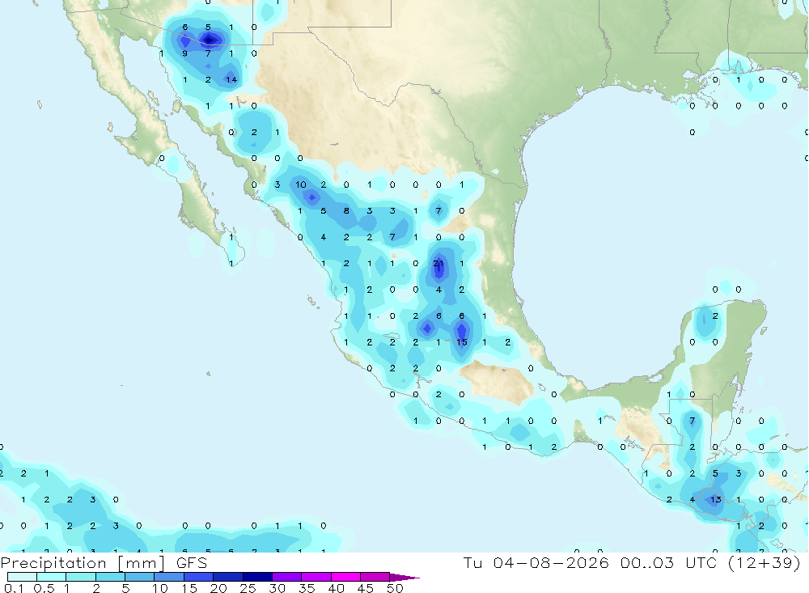Select the 35–40 mm legend color swatch
809x593 pixels.
click(316, 577)
